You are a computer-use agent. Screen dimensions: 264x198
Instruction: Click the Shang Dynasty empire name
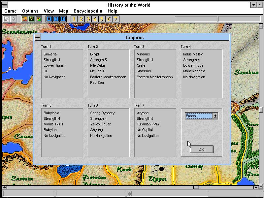[x=102, y=113]
